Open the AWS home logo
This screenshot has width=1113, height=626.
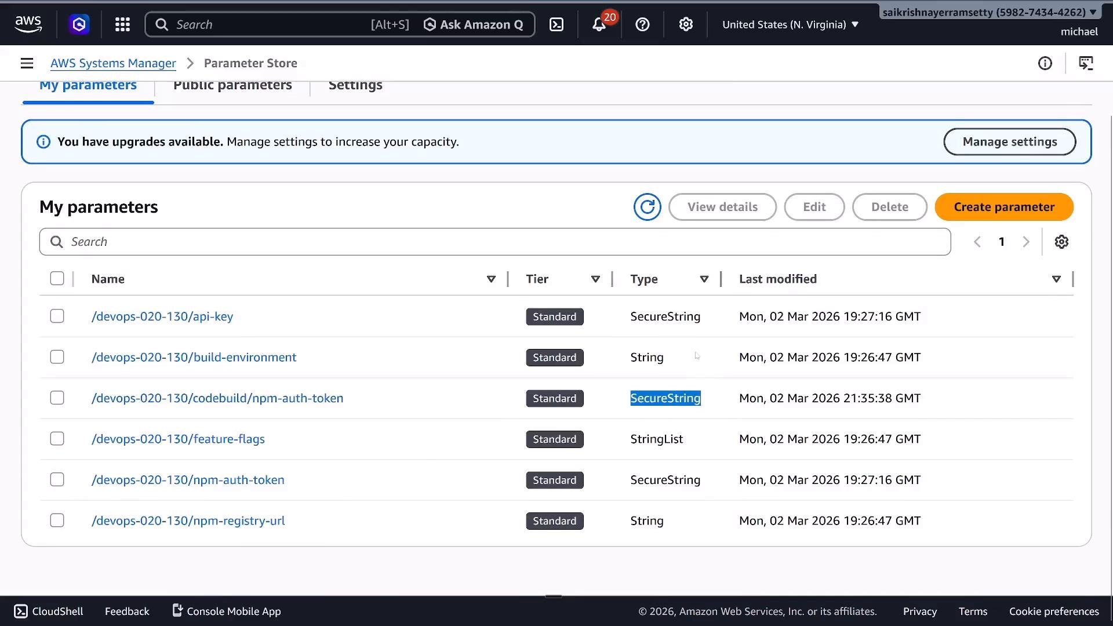tap(28, 24)
